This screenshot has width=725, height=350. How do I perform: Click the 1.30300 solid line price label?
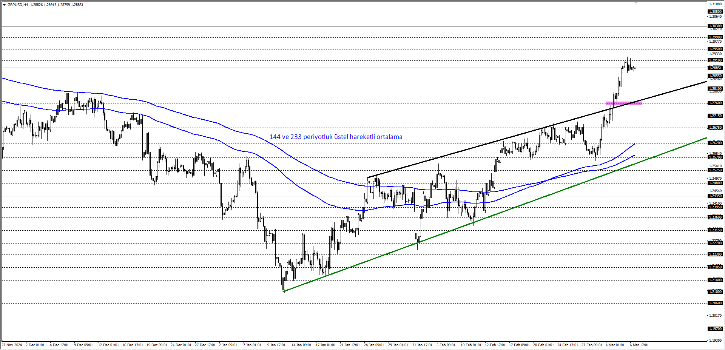715,26
